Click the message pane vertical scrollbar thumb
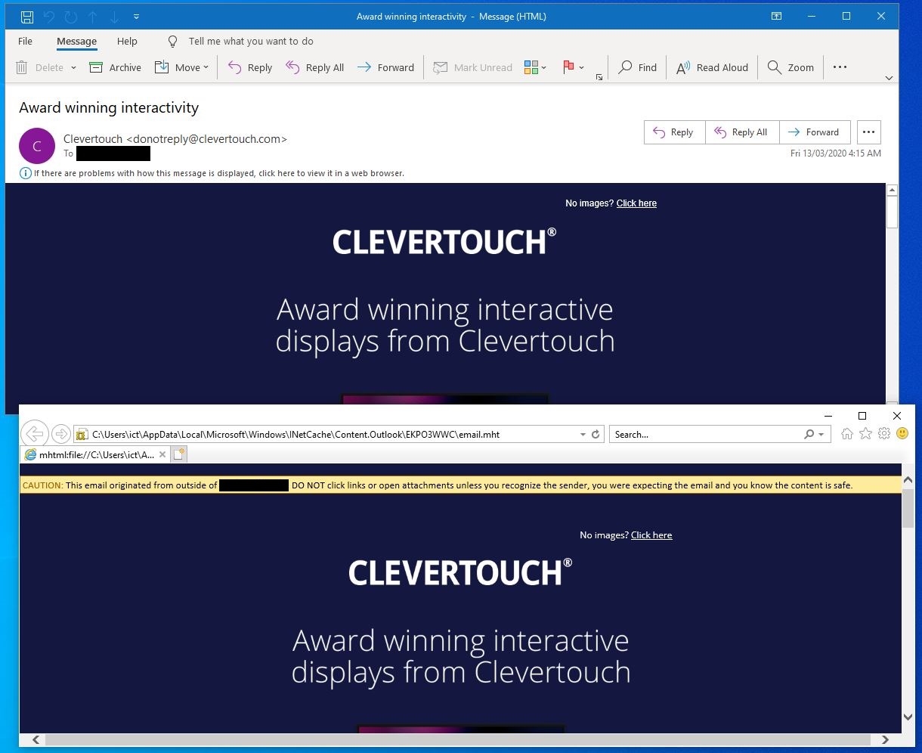 [x=892, y=212]
